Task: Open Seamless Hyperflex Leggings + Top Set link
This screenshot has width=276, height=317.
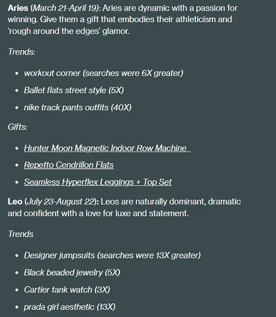Action: (98, 182)
